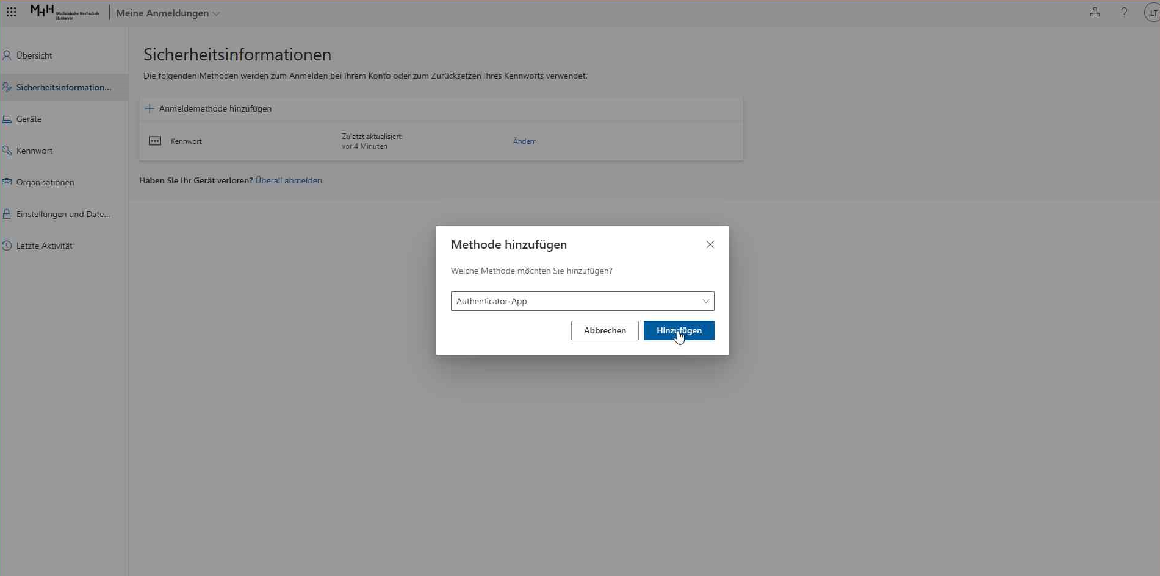This screenshot has height=576, width=1160.
Task: Click the plus icon for adding sign-in method
Action: coord(150,108)
